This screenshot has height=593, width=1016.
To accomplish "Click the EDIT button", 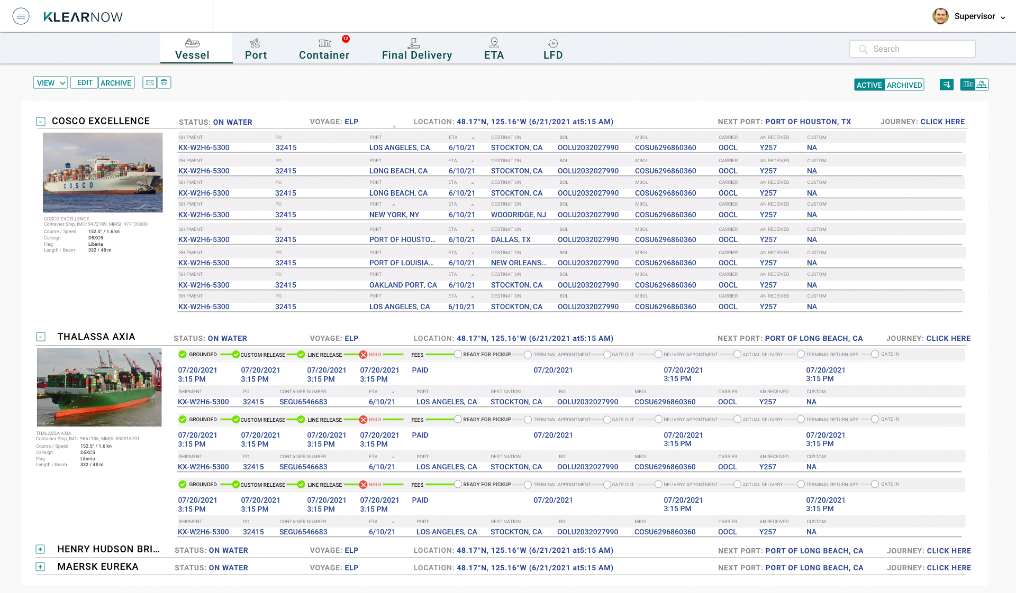I will pos(85,83).
